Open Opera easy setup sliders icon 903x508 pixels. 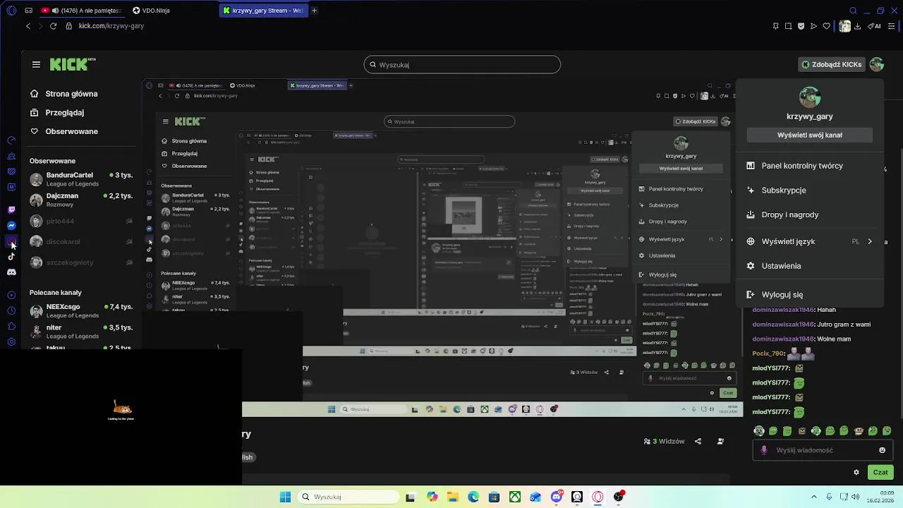[892, 26]
